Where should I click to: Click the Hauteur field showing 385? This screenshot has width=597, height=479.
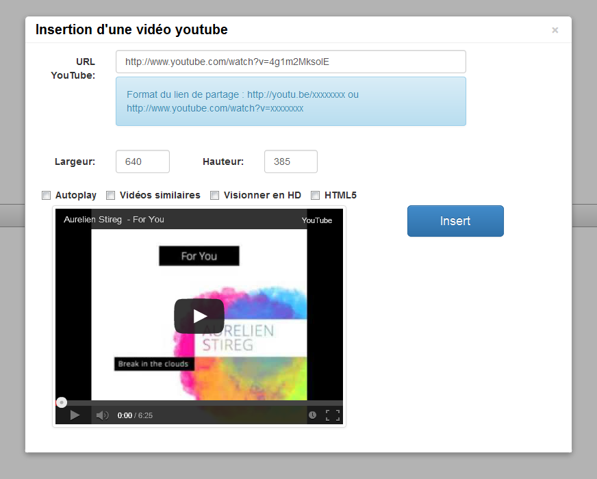pyautogui.click(x=291, y=161)
